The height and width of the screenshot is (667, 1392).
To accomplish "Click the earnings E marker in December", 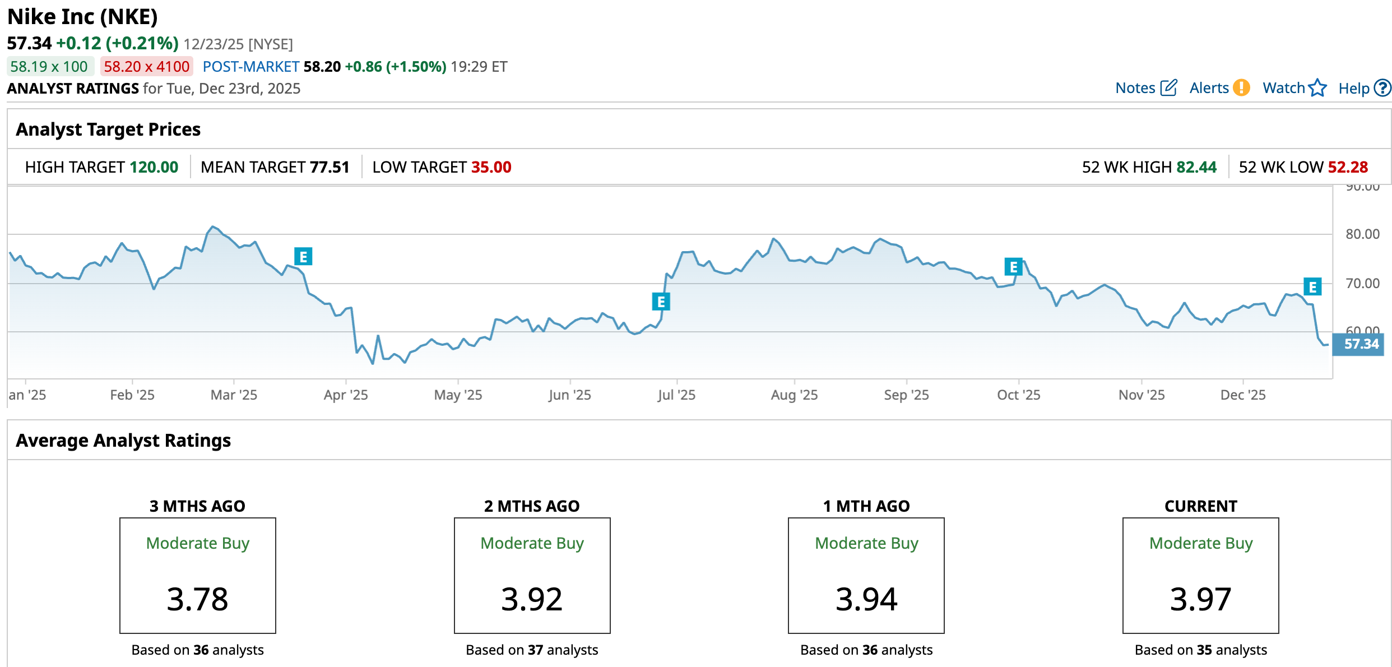I will [x=1312, y=287].
